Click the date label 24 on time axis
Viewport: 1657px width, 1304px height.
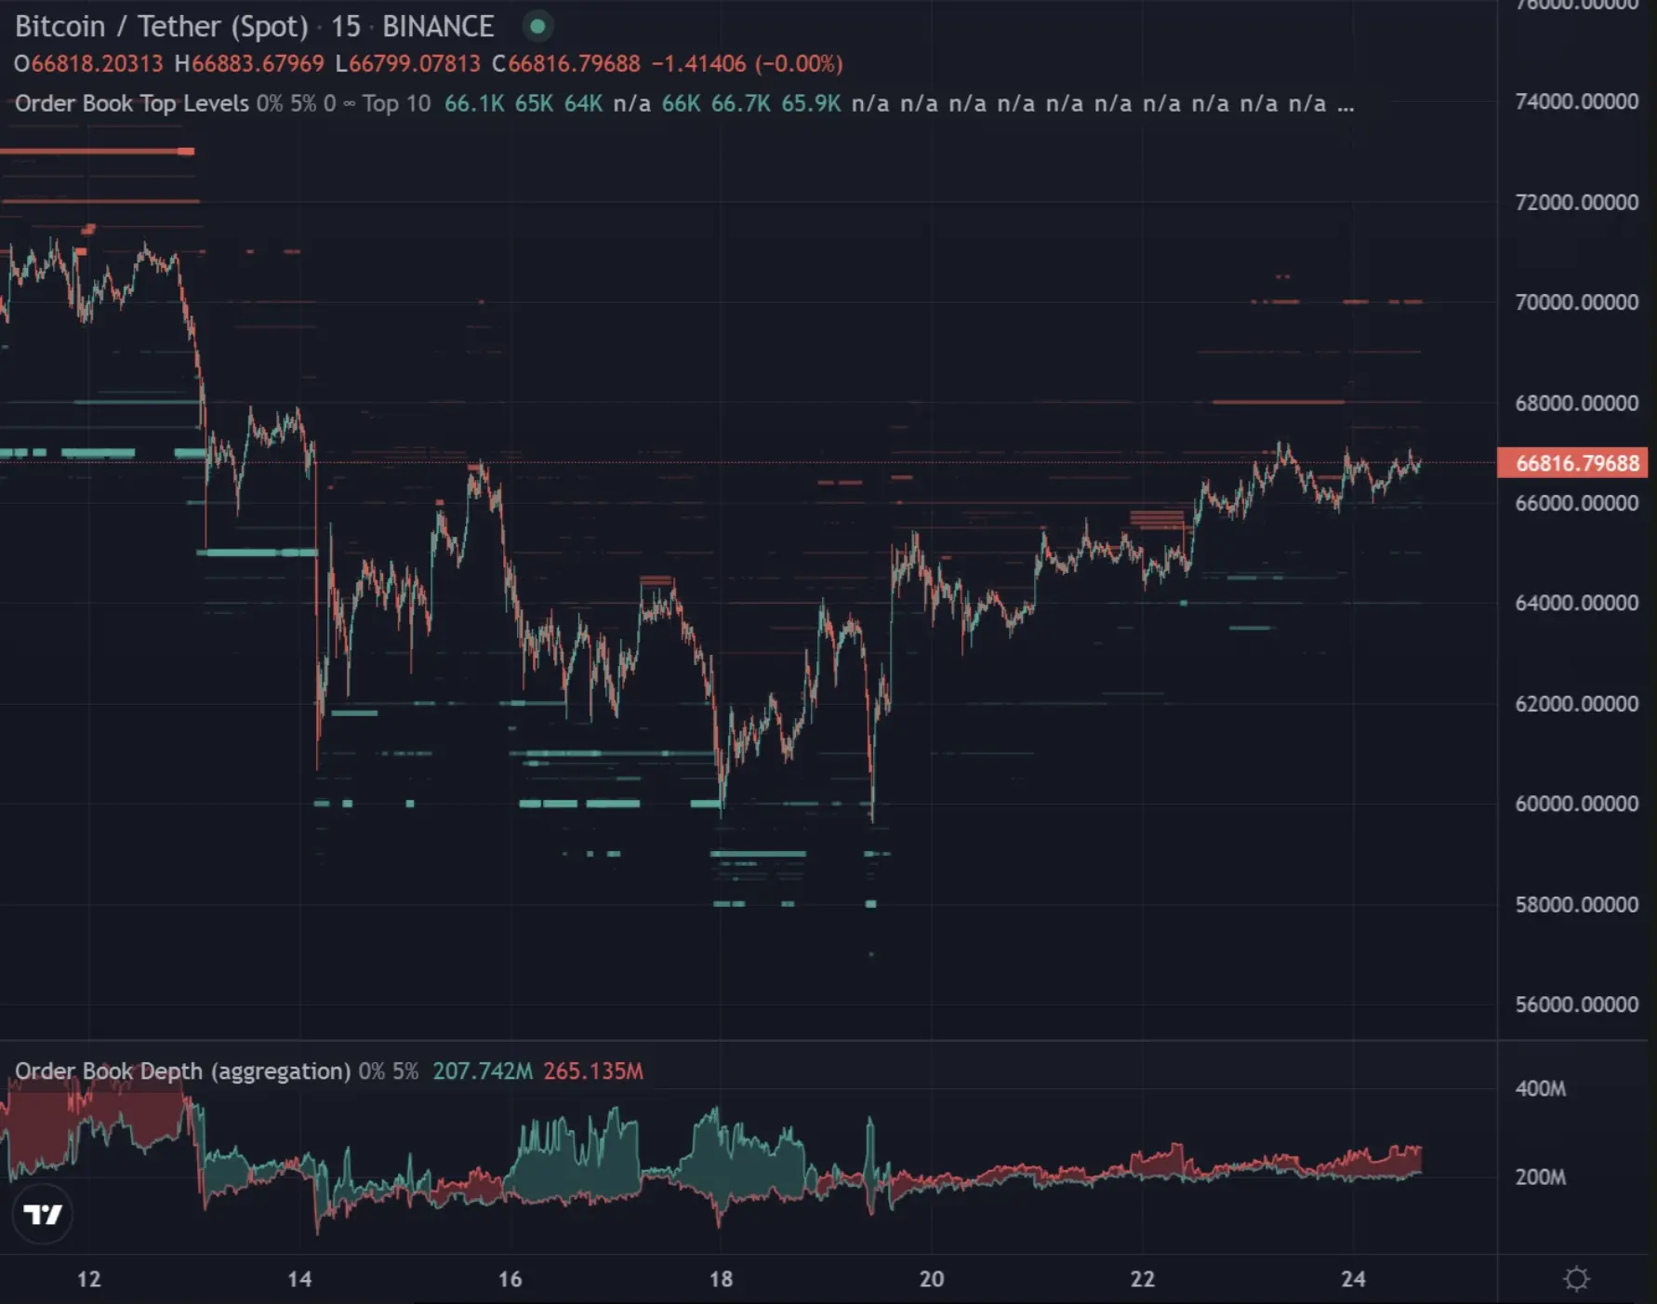tap(1353, 1279)
